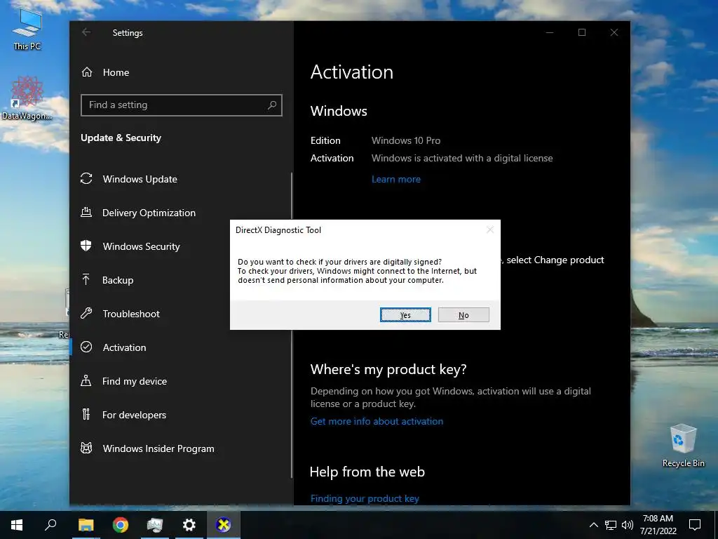Click the Delivery Optimization tray icon

point(86,212)
